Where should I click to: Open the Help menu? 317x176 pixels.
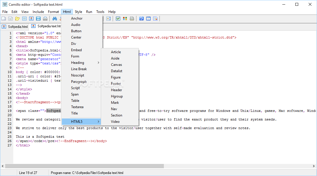[x=112, y=12]
